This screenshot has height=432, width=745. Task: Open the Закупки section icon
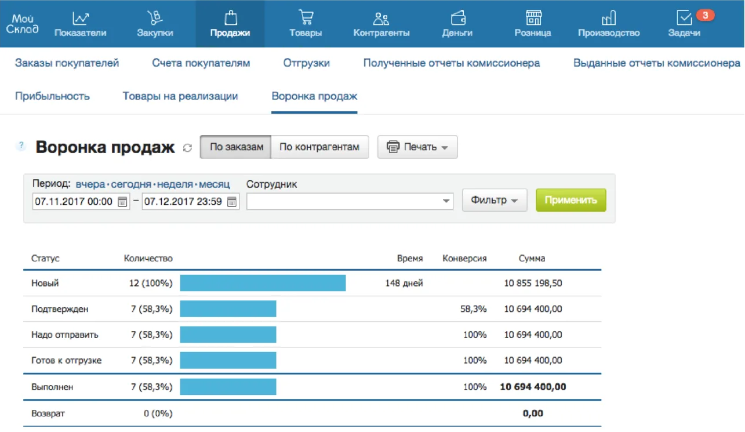pyautogui.click(x=155, y=18)
